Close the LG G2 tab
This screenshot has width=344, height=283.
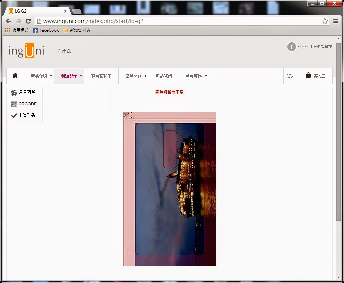coord(65,11)
